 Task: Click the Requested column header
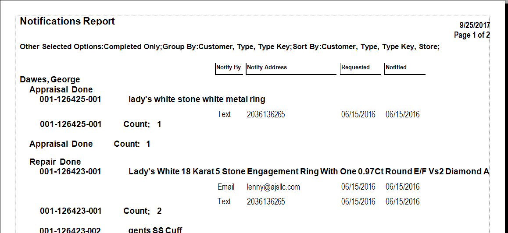(355, 67)
